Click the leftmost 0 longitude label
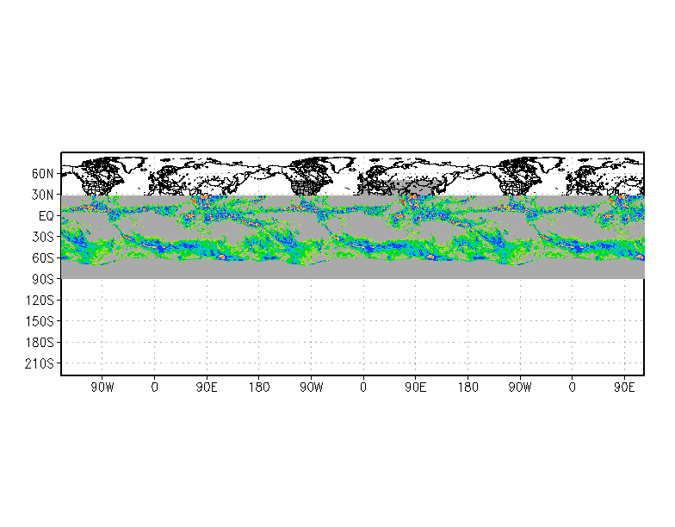The image size is (675, 527). [154, 387]
